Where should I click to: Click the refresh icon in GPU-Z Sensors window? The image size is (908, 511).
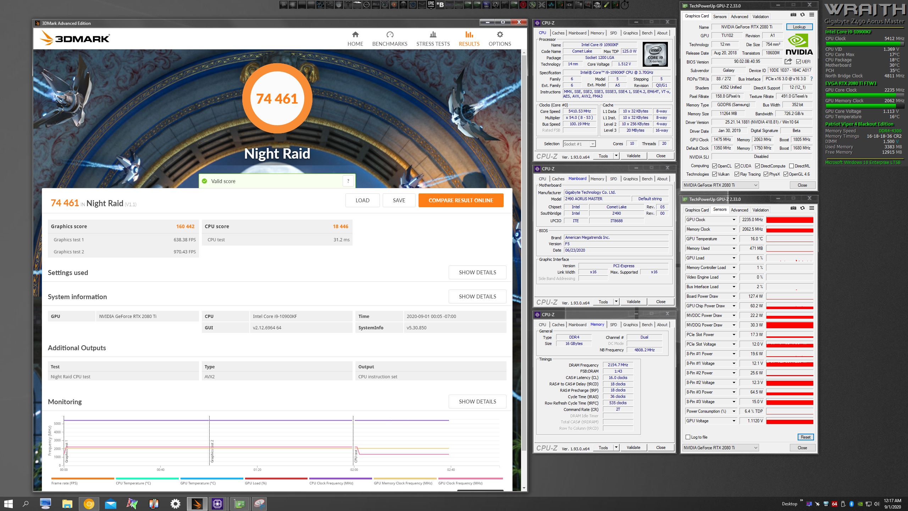tap(802, 208)
